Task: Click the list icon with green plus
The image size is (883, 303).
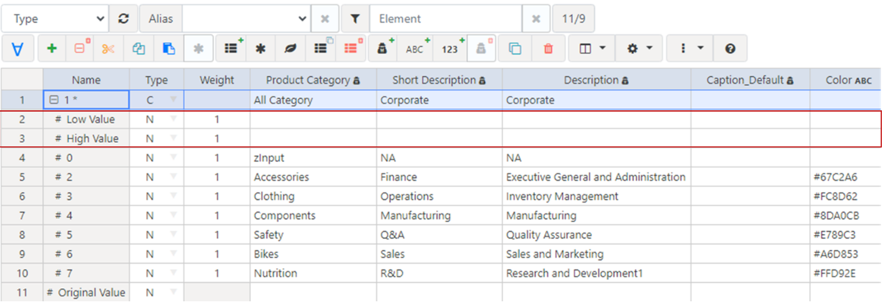Action: tap(231, 48)
